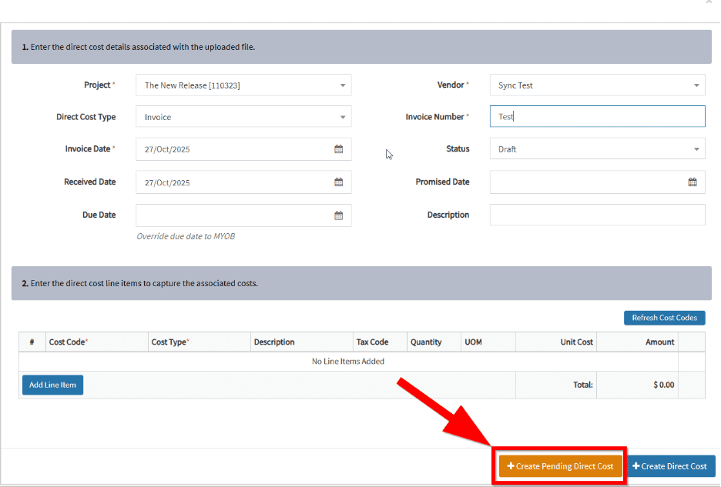Refresh Cost Codes using the button
721x487 pixels.
(664, 318)
